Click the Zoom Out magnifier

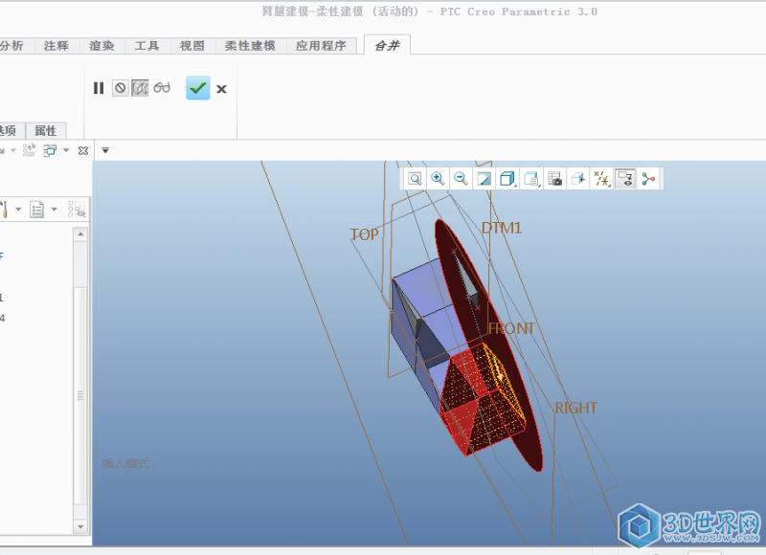pyautogui.click(x=461, y=179)
